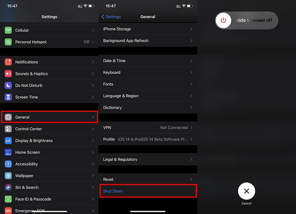Tap the blue Shut Down link
This screenshot has width=296, height=214.
click(113, 191)
